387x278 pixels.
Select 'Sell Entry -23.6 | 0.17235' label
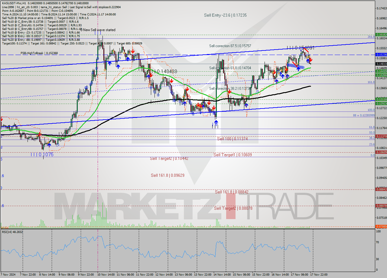click(225, 15)
